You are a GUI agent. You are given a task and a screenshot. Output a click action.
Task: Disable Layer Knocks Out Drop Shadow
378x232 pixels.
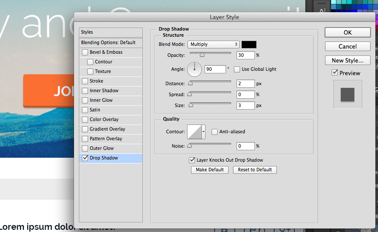pos(191,160)
